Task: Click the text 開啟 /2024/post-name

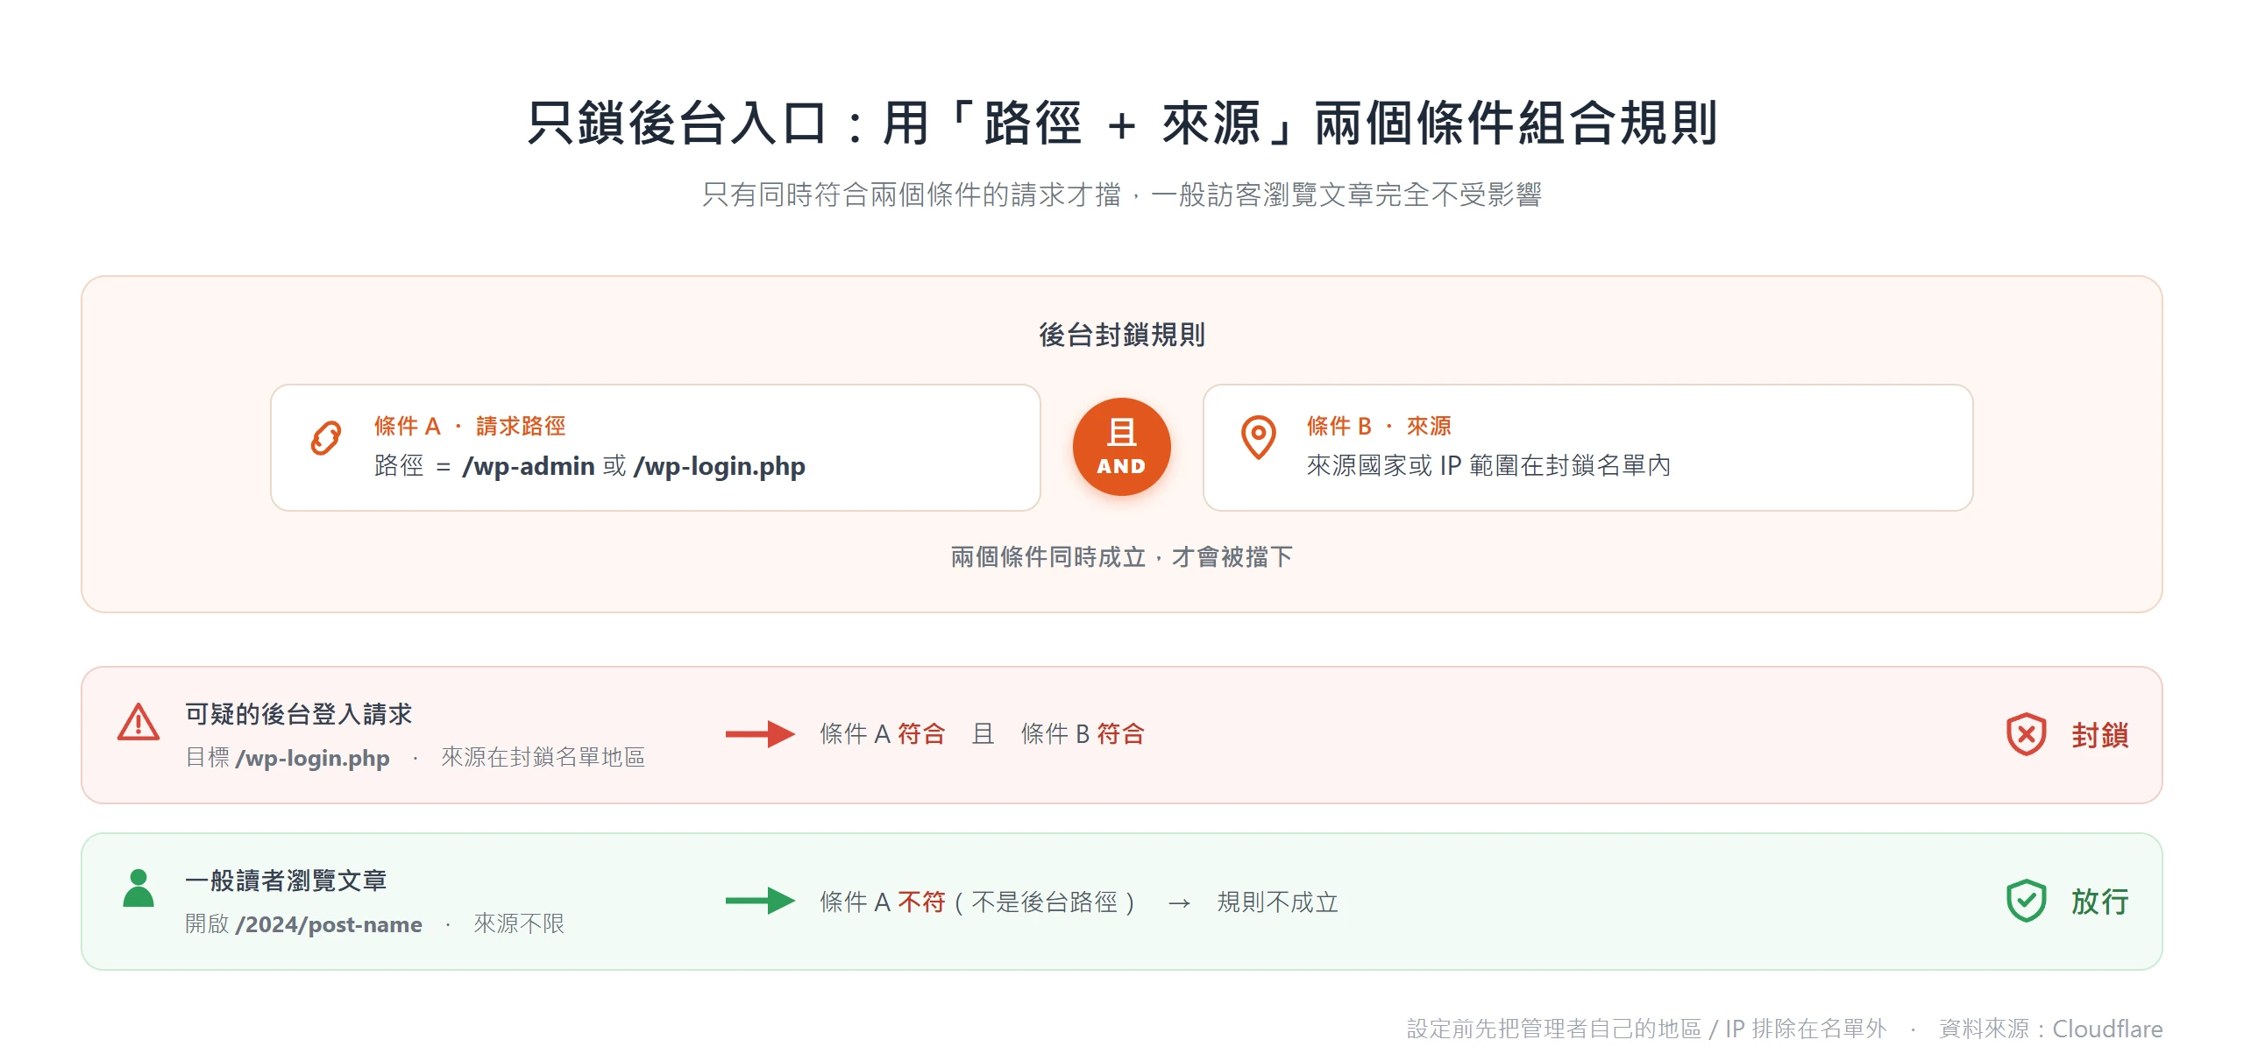Action: click(303, 924)
